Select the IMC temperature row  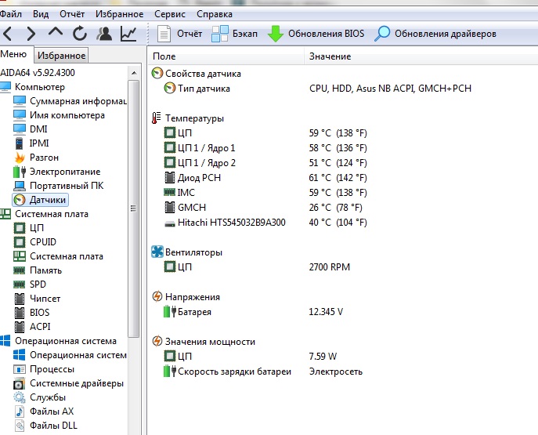(x=265, y=193)
